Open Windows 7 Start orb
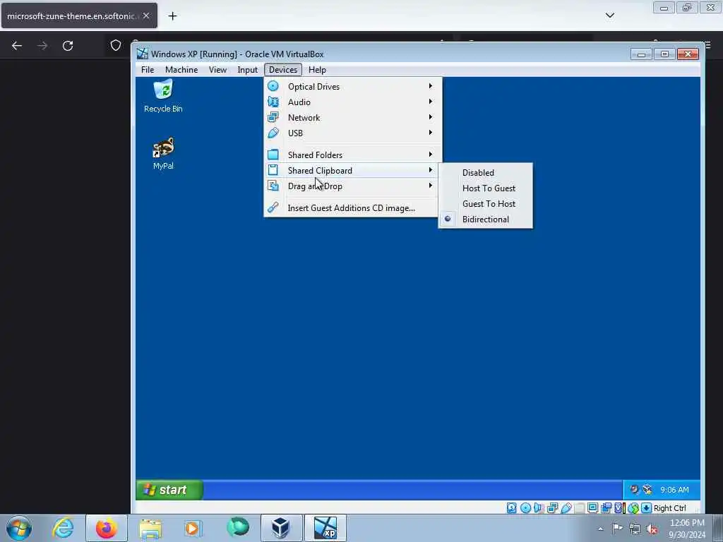The width and height of the screenshot is (723, 542). coord(19,528)
